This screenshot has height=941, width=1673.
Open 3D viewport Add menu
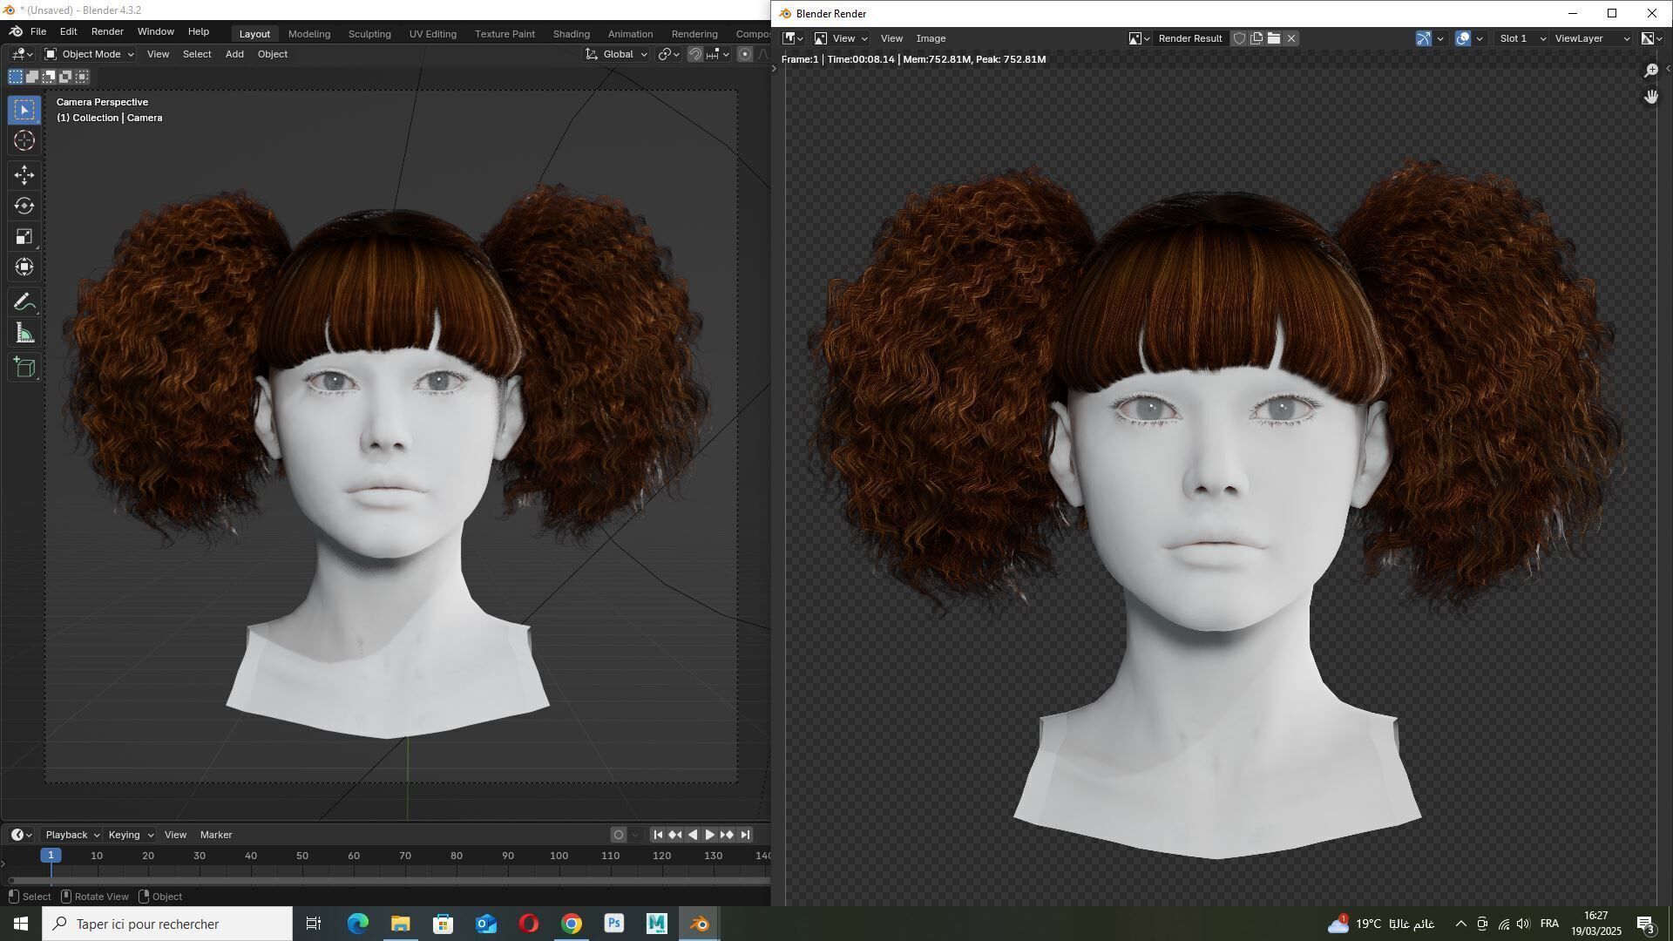(234, 54)
